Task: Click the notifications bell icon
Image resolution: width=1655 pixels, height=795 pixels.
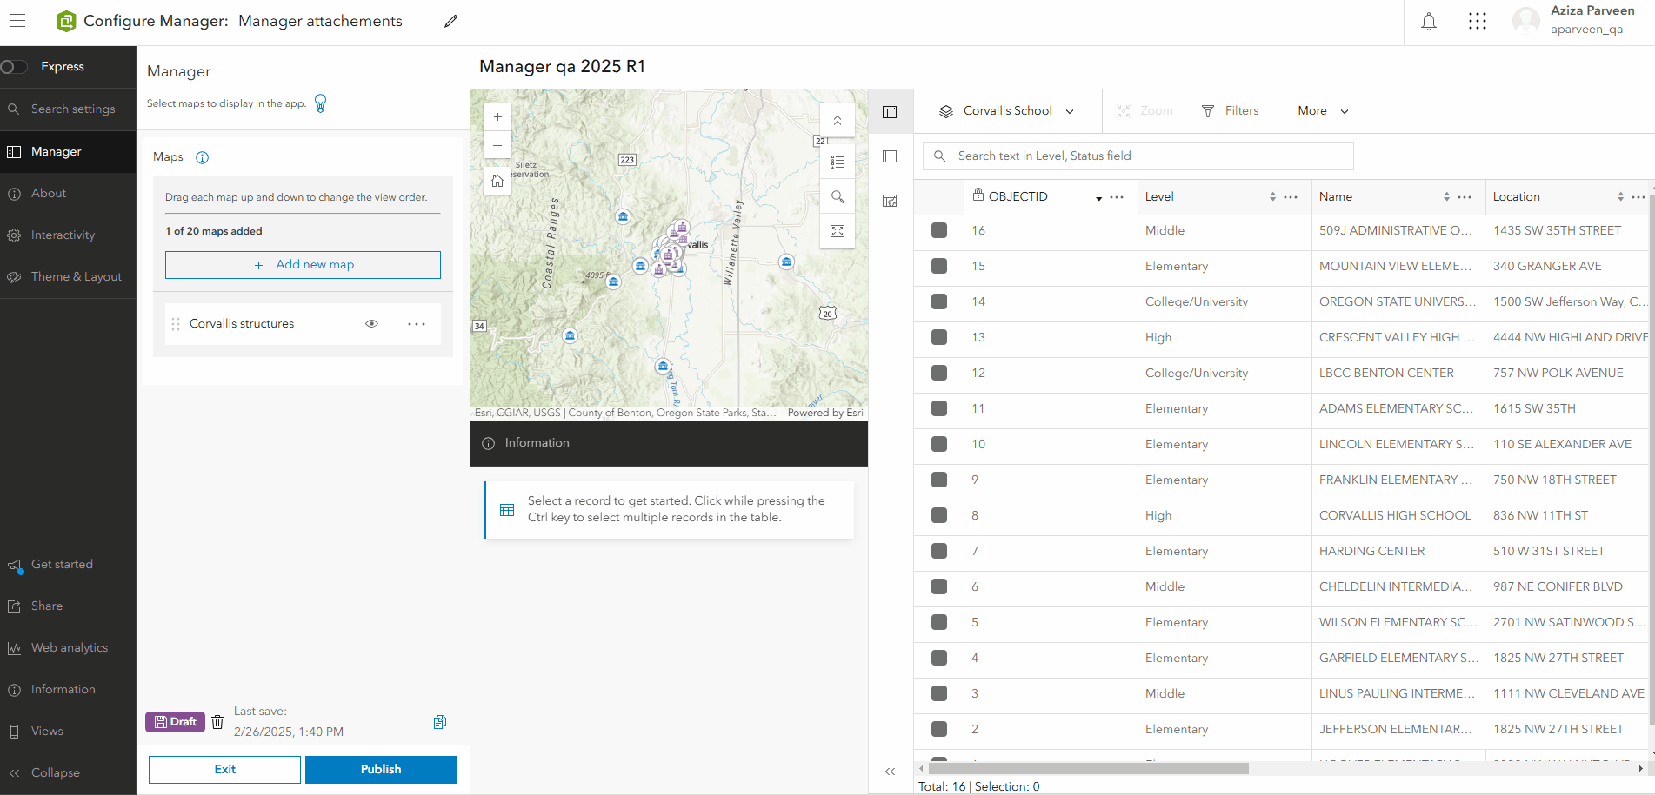Action: coord(1428,20)
